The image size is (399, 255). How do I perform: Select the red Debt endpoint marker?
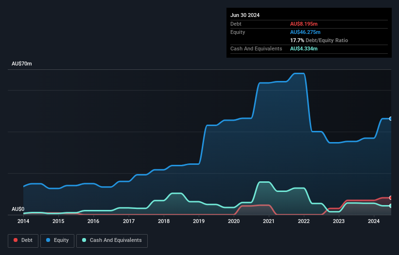pos(390,198)
